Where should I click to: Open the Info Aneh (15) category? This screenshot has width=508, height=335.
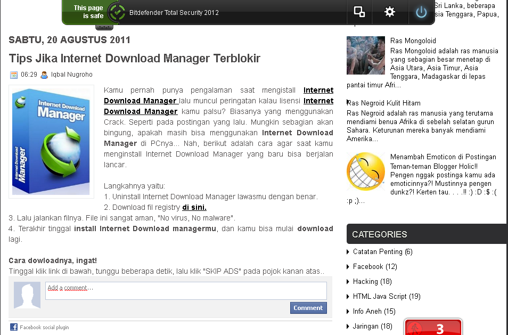click(374, 312)
